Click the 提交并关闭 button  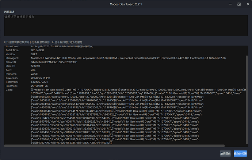(241, 154)
